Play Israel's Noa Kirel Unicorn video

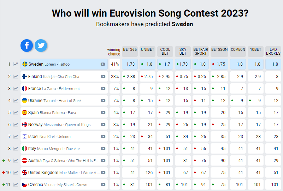[x=103, y=137]
